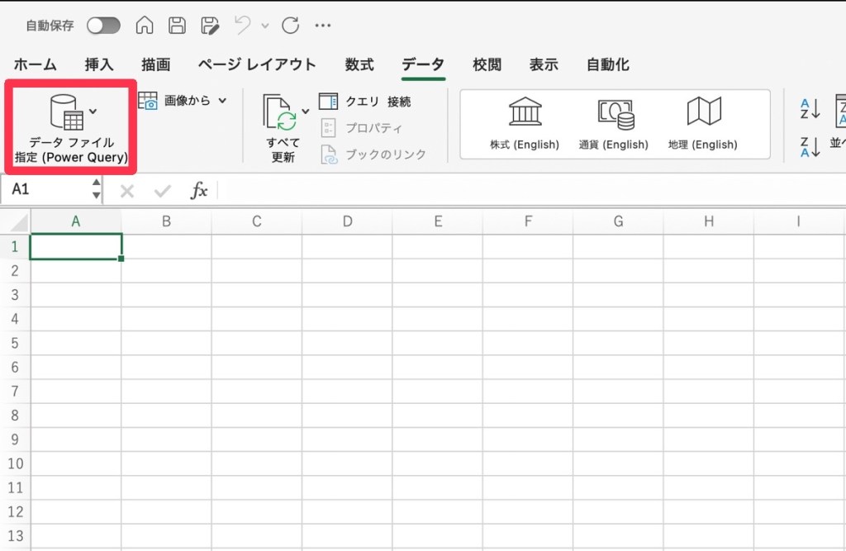Toggle the AutoSave (自動保存) switch
Image resolution: width=846 pixels, height=551 pixels.
[103, 26]
